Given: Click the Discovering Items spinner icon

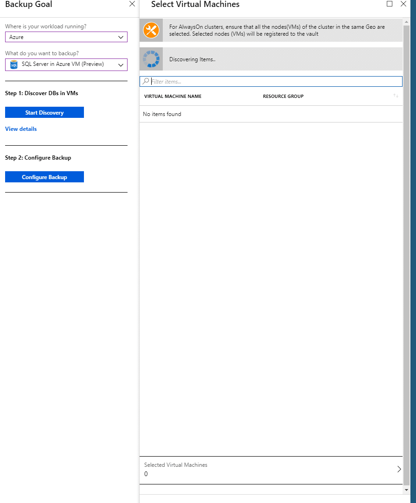Looking at the screenshot, I should [x=151, y=59].
